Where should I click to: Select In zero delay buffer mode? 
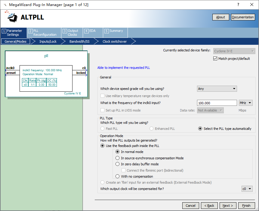117,164
